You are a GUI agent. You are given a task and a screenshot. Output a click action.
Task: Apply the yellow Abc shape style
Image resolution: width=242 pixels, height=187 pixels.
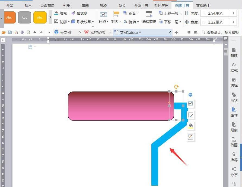pyautogui.click(x=40, y=17)
